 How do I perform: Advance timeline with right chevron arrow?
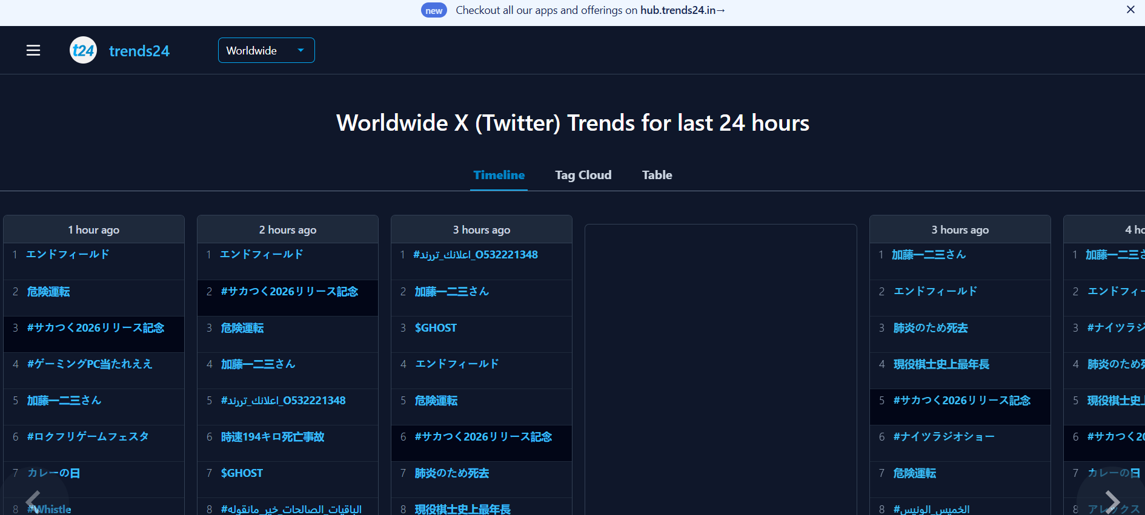[x=1112, y=501]
